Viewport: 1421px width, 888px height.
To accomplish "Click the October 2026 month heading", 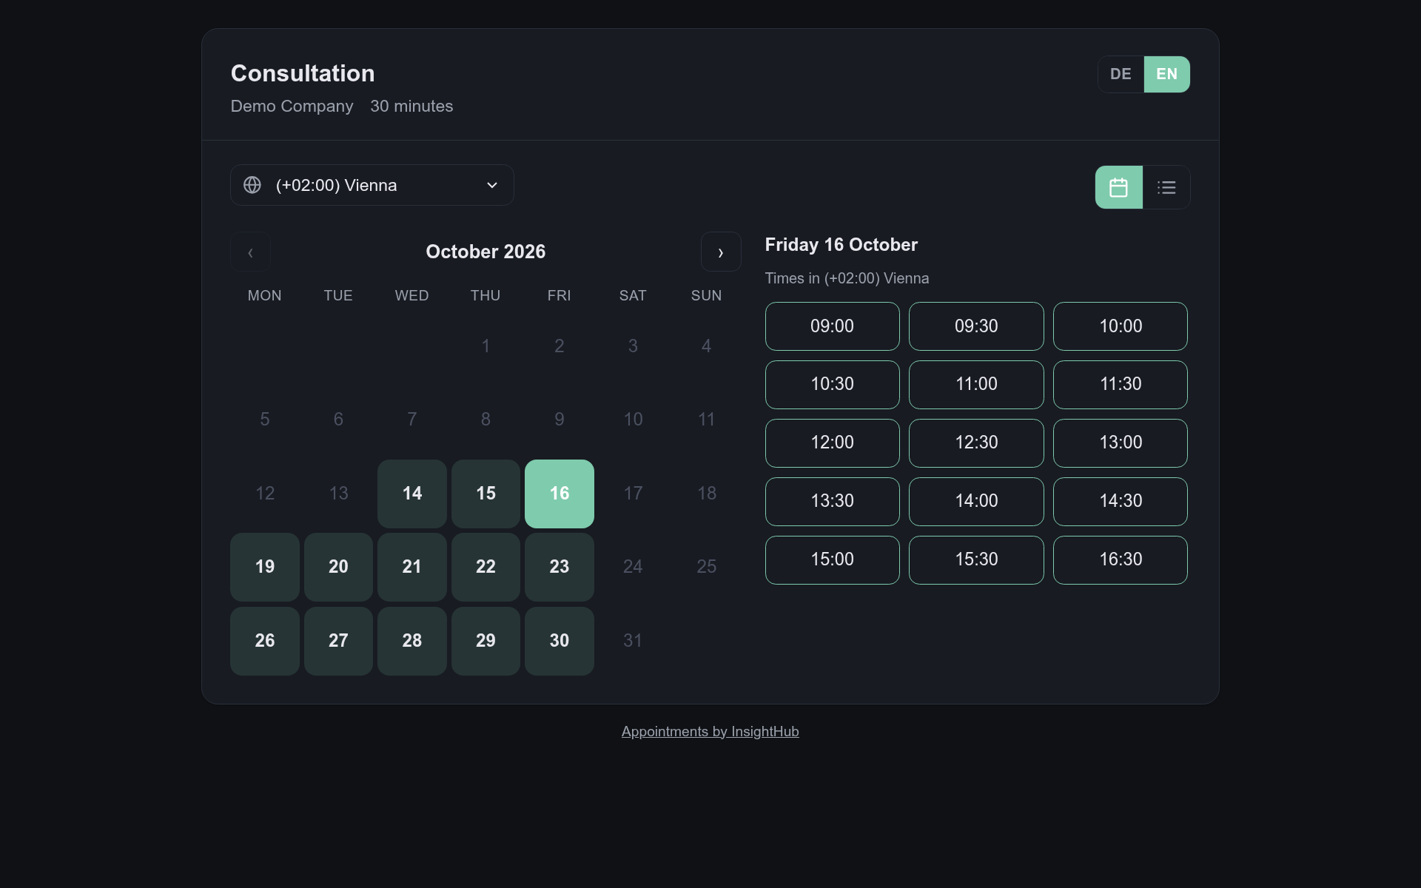I will tap(486, 252).
